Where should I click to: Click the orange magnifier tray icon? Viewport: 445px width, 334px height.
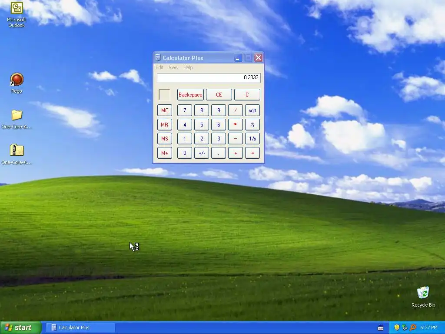tap(413, 327)
